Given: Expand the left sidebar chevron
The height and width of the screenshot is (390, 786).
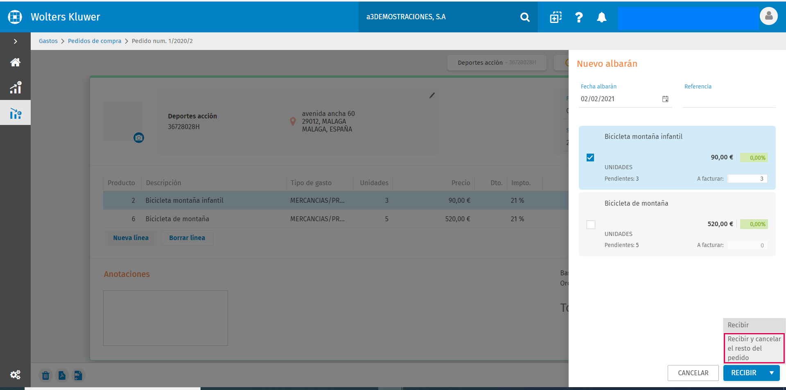Looking at the screenshot, I should click(15, 41).
